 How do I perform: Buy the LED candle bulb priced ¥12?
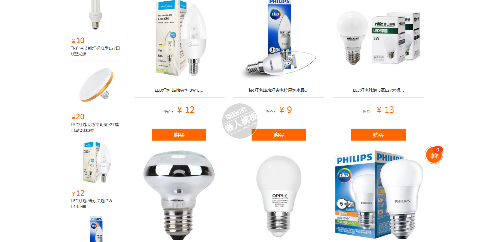click(179, 135)
